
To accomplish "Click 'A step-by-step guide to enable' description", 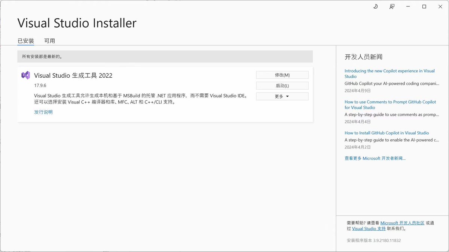I will pos(392,140).
